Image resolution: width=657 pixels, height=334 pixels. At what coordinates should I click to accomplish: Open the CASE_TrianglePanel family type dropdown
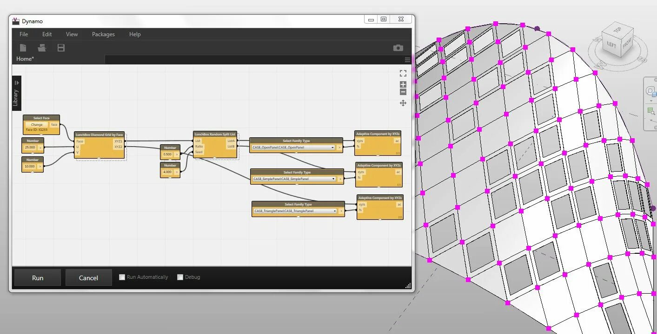(295, 211)
